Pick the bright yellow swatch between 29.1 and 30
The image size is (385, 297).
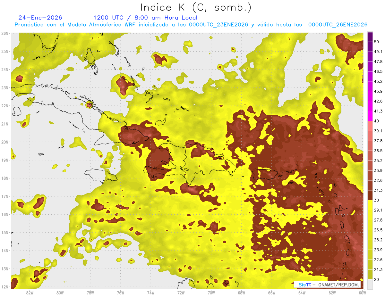tap(370, 205)
